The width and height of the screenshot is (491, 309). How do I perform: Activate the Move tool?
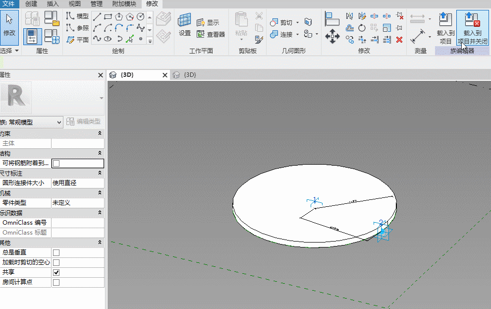(x=332, y=36)
